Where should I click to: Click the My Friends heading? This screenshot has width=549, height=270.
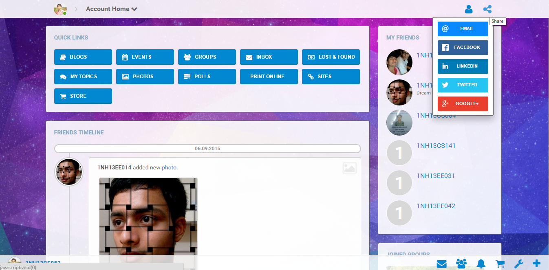[x=403, y=37]
